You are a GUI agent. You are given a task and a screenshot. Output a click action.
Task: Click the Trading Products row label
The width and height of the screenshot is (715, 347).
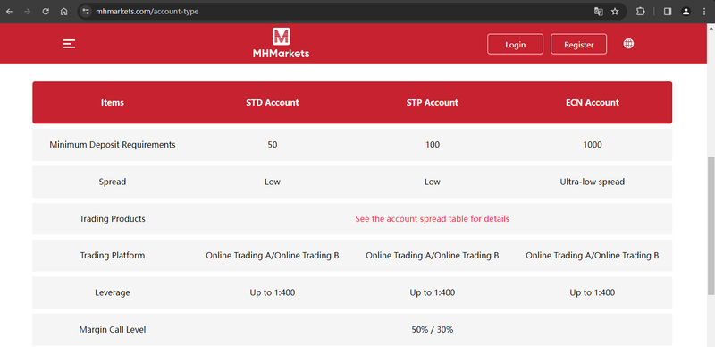click(x=113, y=219)
